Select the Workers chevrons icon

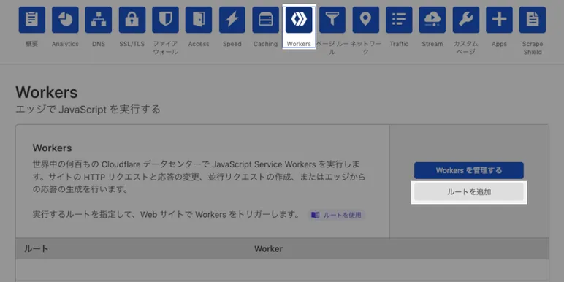coord(299,20)
